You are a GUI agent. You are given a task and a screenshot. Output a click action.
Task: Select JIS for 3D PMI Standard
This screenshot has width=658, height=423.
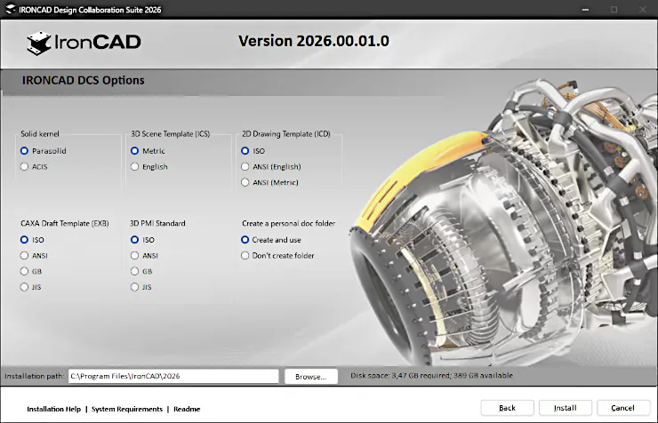pyautogui.click(x=135, y=287)
